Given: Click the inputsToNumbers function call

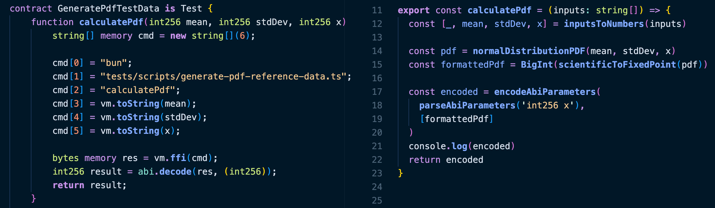Looking at the screenshot, I should pos(604,24).
